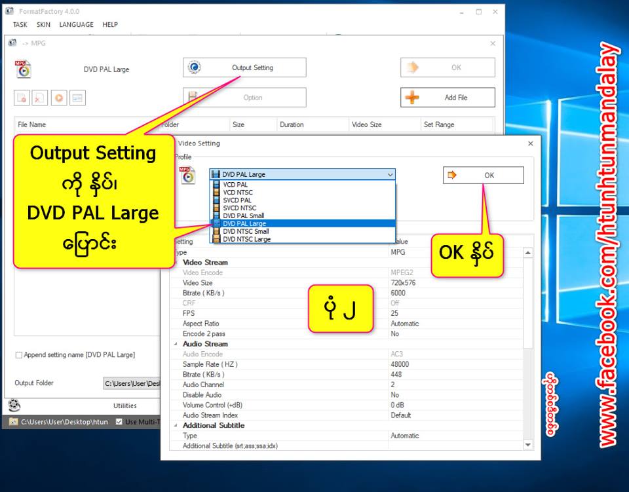Click the Disable Audio row
This screenshot has height=492, width=629.
pyautogui.click(x=347, y=395)
